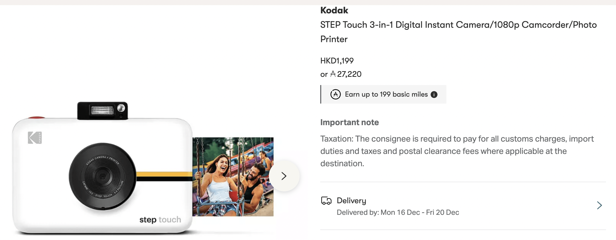Click the Kodak brand name
616x240 pixels.
click(334, 10)
